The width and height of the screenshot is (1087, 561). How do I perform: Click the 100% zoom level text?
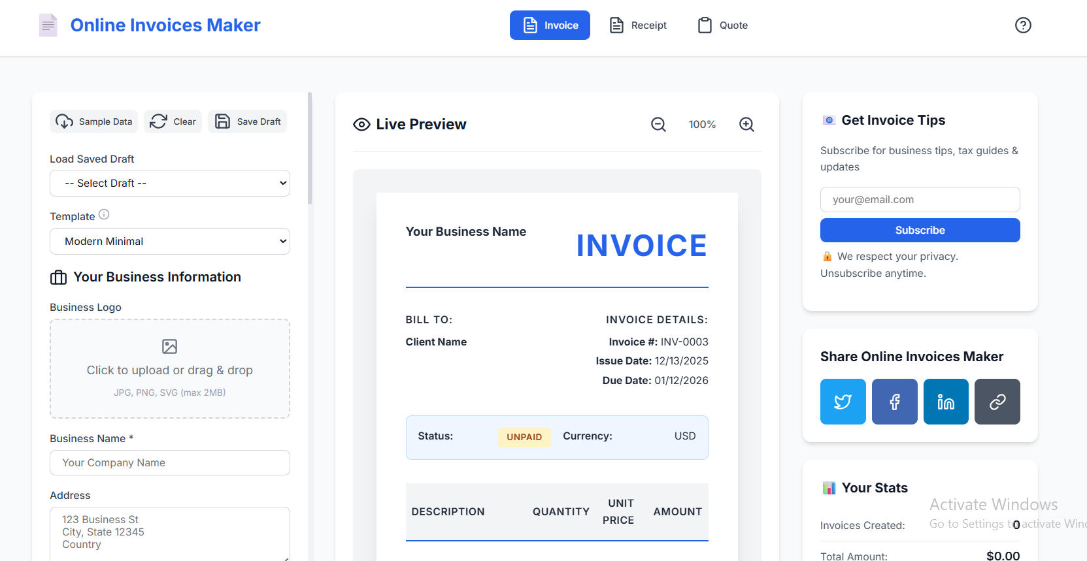click(x=702, y=124)
